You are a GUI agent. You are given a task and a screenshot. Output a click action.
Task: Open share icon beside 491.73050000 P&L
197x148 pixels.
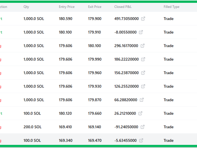(143, 19)
